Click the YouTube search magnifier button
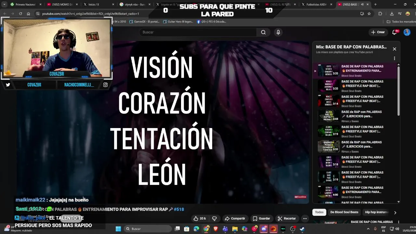This screenshot has height=234, width=416. [263, 32]
